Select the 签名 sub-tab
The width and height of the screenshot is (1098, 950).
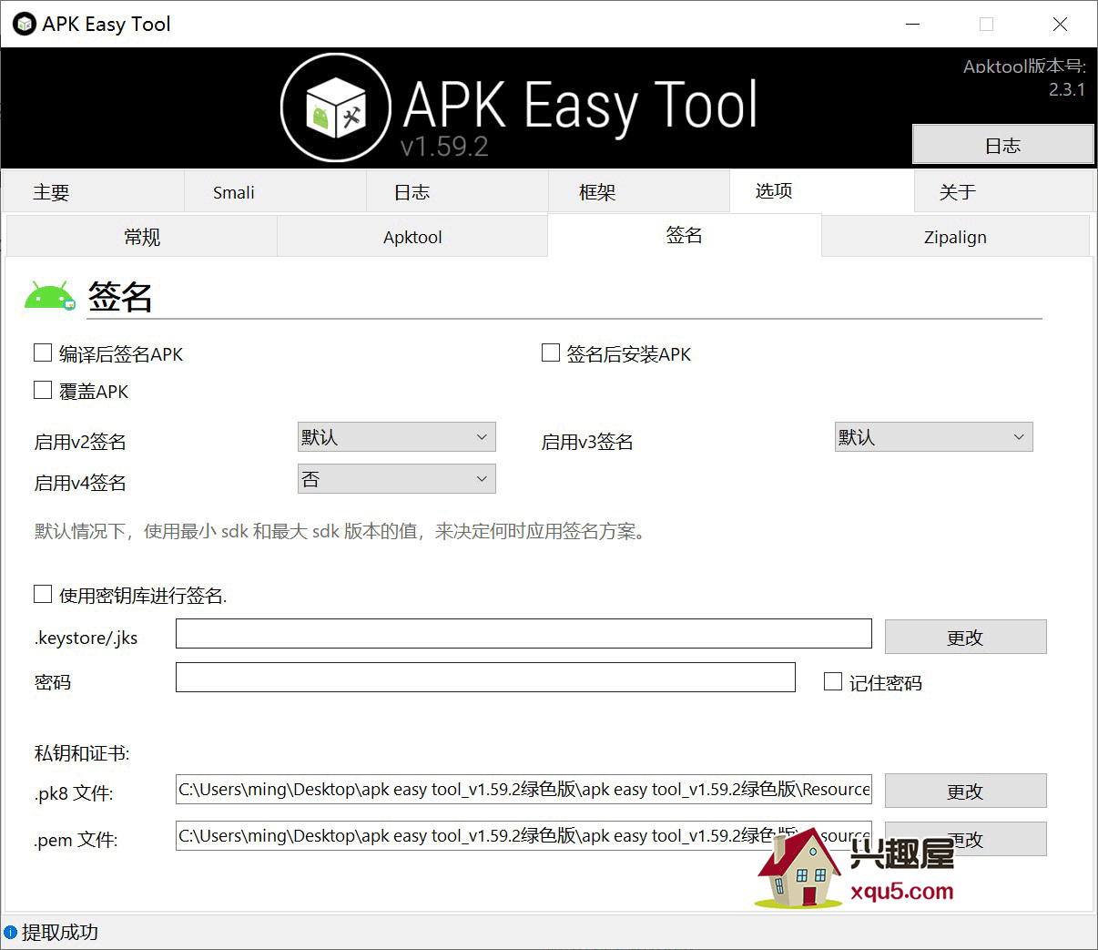coord(684,235)
